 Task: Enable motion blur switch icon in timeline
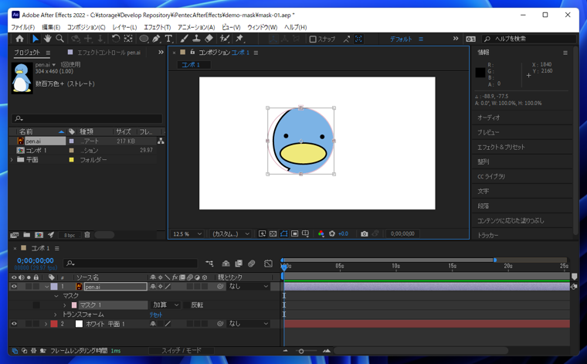click(252, 264)
